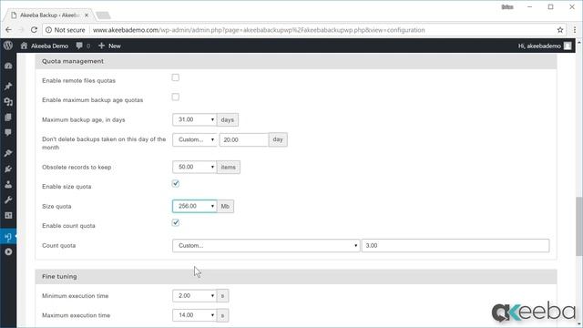Open the Chrome three-dot menu
The height and width of the screenshot is (328, 583).
point(575,30)
